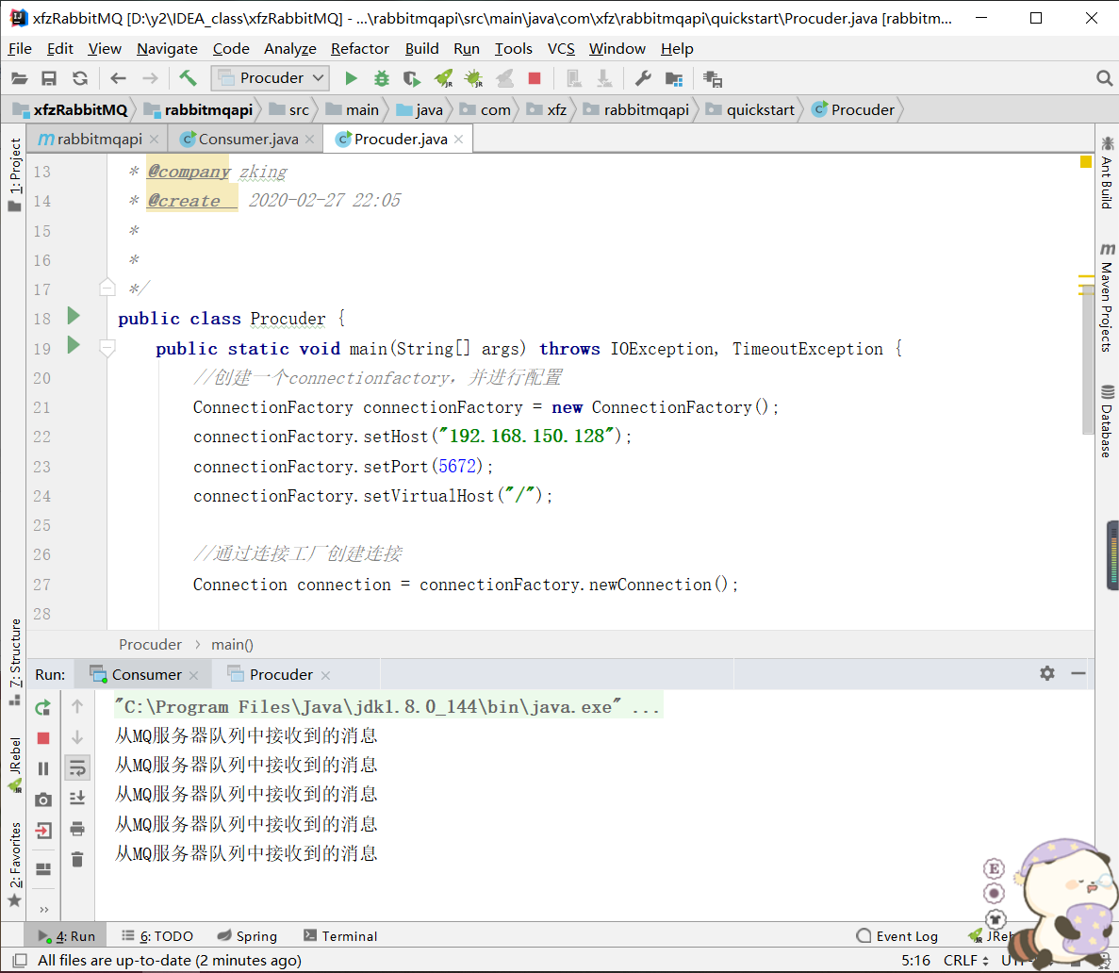1119x973 pixels.
Task: Debug Procuder with the bug icon
Action: pyautogui.click(x=382, y=78)
